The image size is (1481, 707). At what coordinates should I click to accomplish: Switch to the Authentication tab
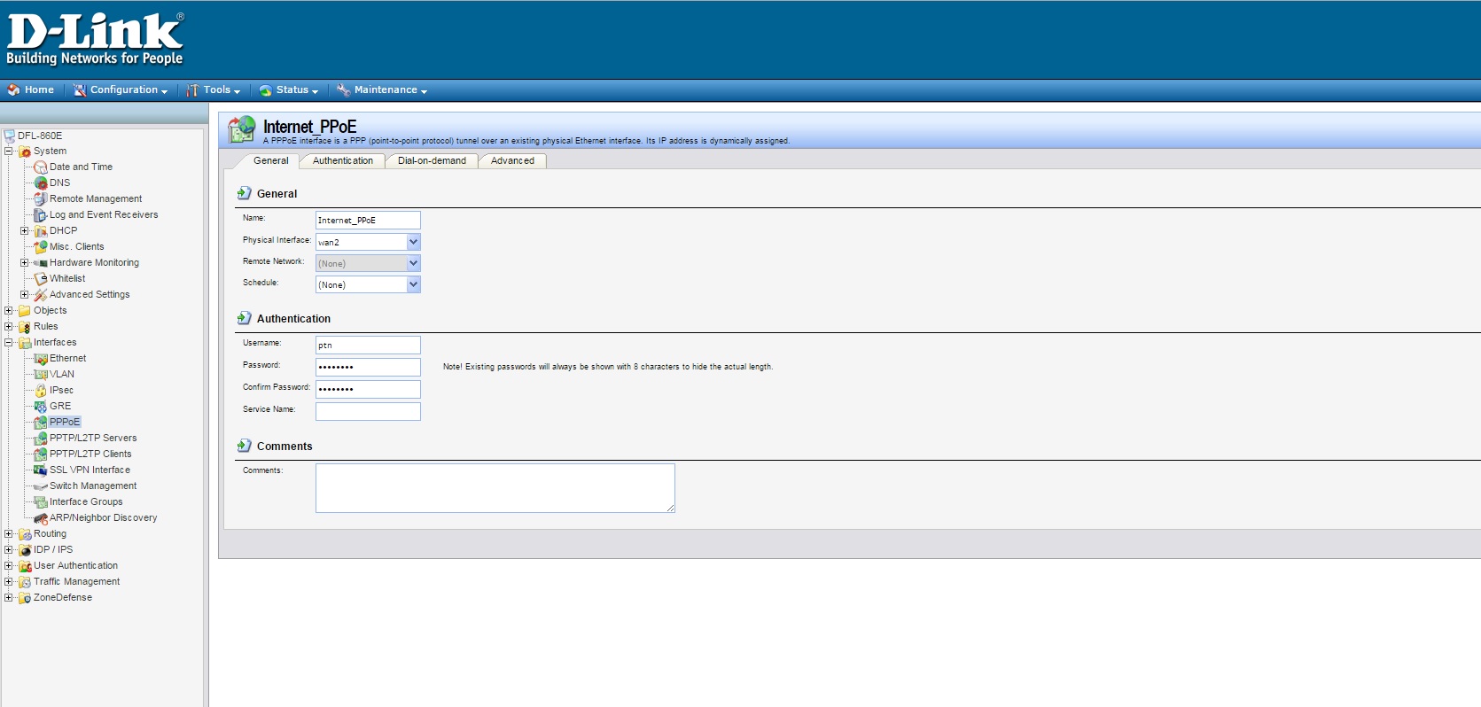tap(343, 161)
